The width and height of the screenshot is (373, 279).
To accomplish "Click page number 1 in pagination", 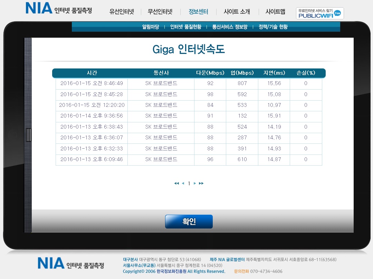I will click(189, 184).
